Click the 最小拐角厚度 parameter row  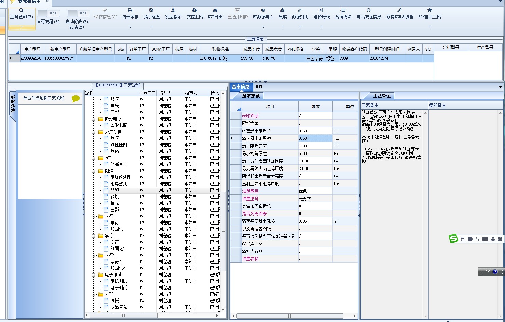click(x=294, y=153)
